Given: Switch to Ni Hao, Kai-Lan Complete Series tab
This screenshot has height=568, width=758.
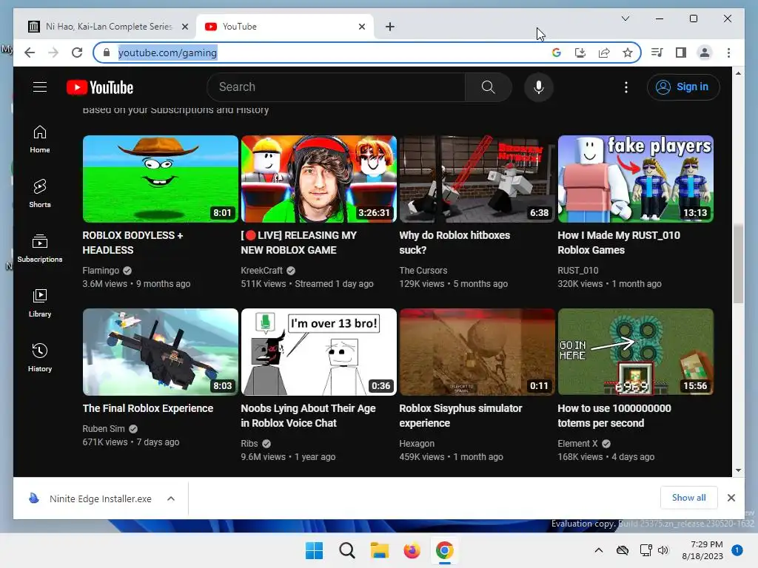Looking at the screenshot, I should coord(108,27).
